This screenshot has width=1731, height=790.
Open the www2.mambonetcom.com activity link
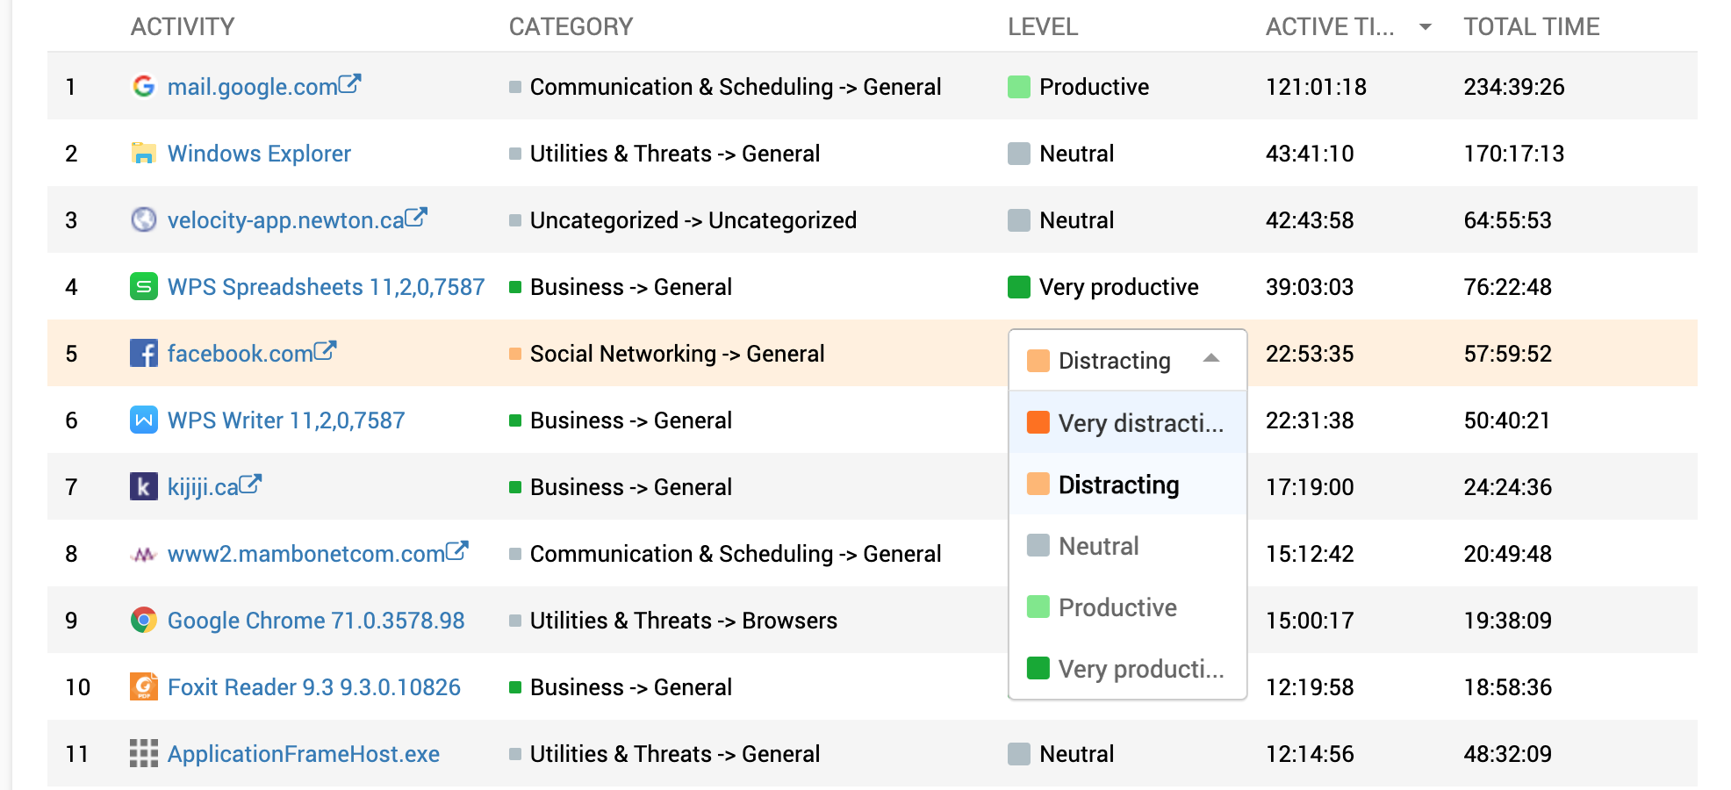[305, 554]
